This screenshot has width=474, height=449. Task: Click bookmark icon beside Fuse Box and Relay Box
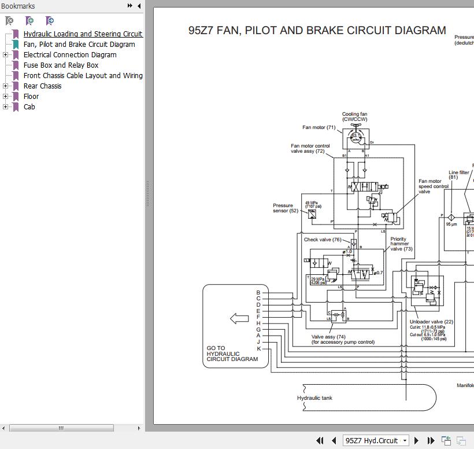[x=16, y=65]
